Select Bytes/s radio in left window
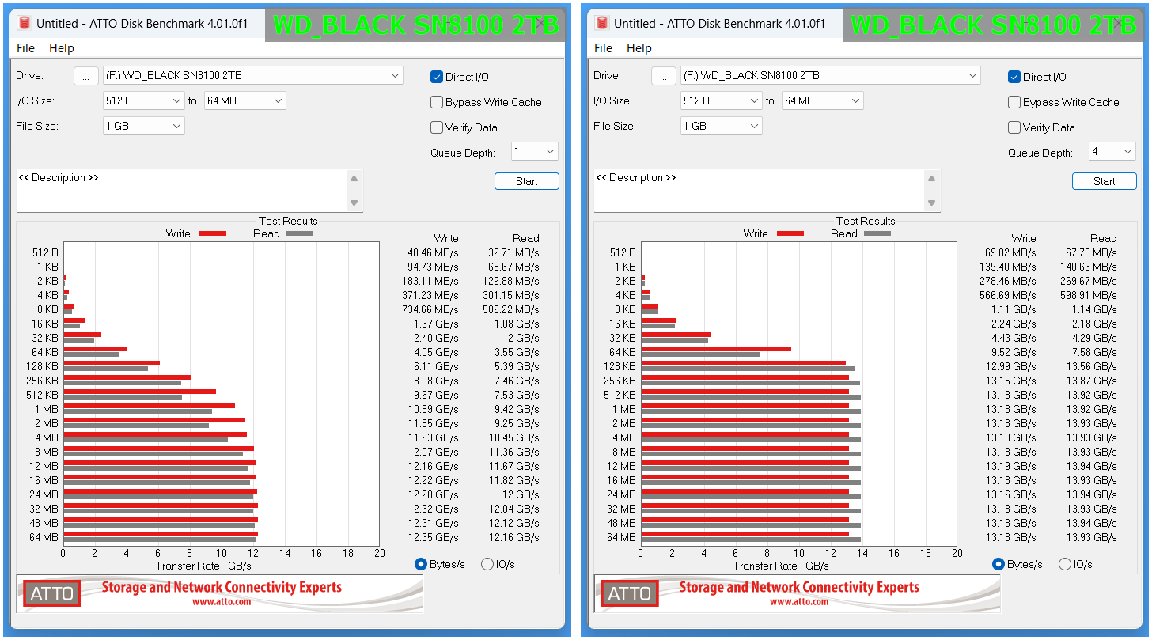The width and height of the screenshot is (1152, 640). tap(421, 564)
